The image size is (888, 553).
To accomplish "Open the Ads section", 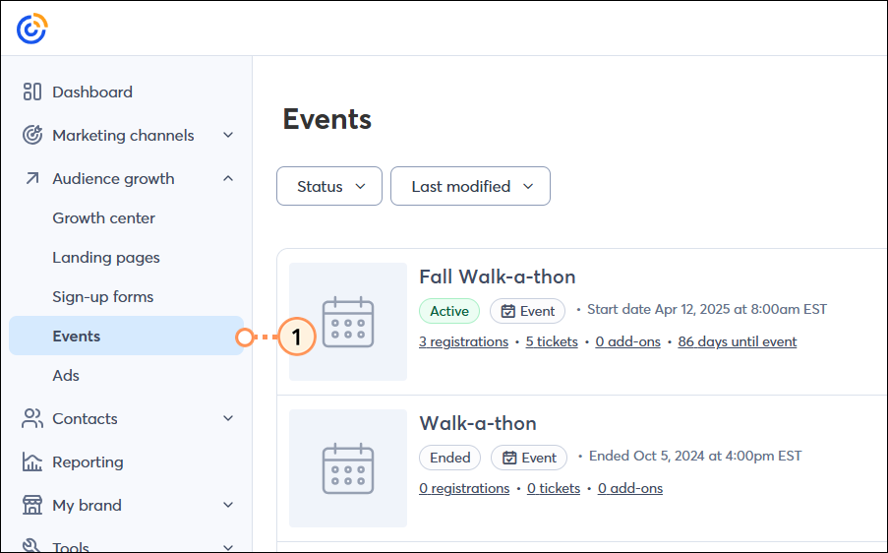I will coord(66,376).
